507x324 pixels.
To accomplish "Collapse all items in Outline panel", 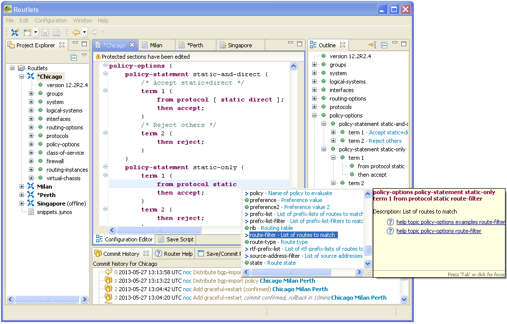I will [x=384, y=45].
